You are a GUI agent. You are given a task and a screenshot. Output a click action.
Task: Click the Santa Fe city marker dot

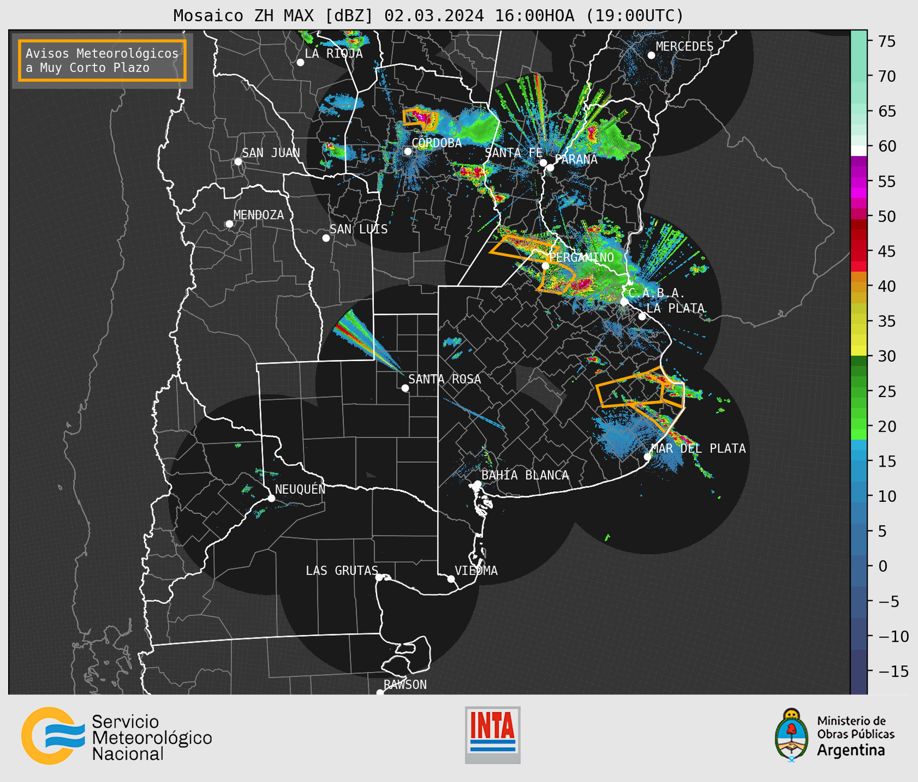[543, 163]
